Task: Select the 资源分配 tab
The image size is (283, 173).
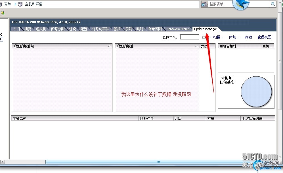Action: tap(58, 29)
